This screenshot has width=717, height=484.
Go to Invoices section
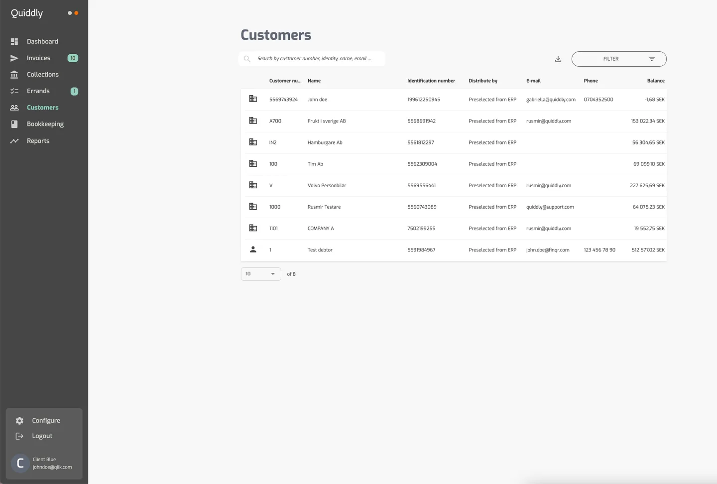click(x=38, y=58)
